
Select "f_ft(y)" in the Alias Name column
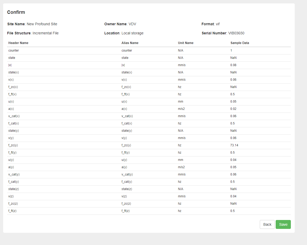point(125,153)
